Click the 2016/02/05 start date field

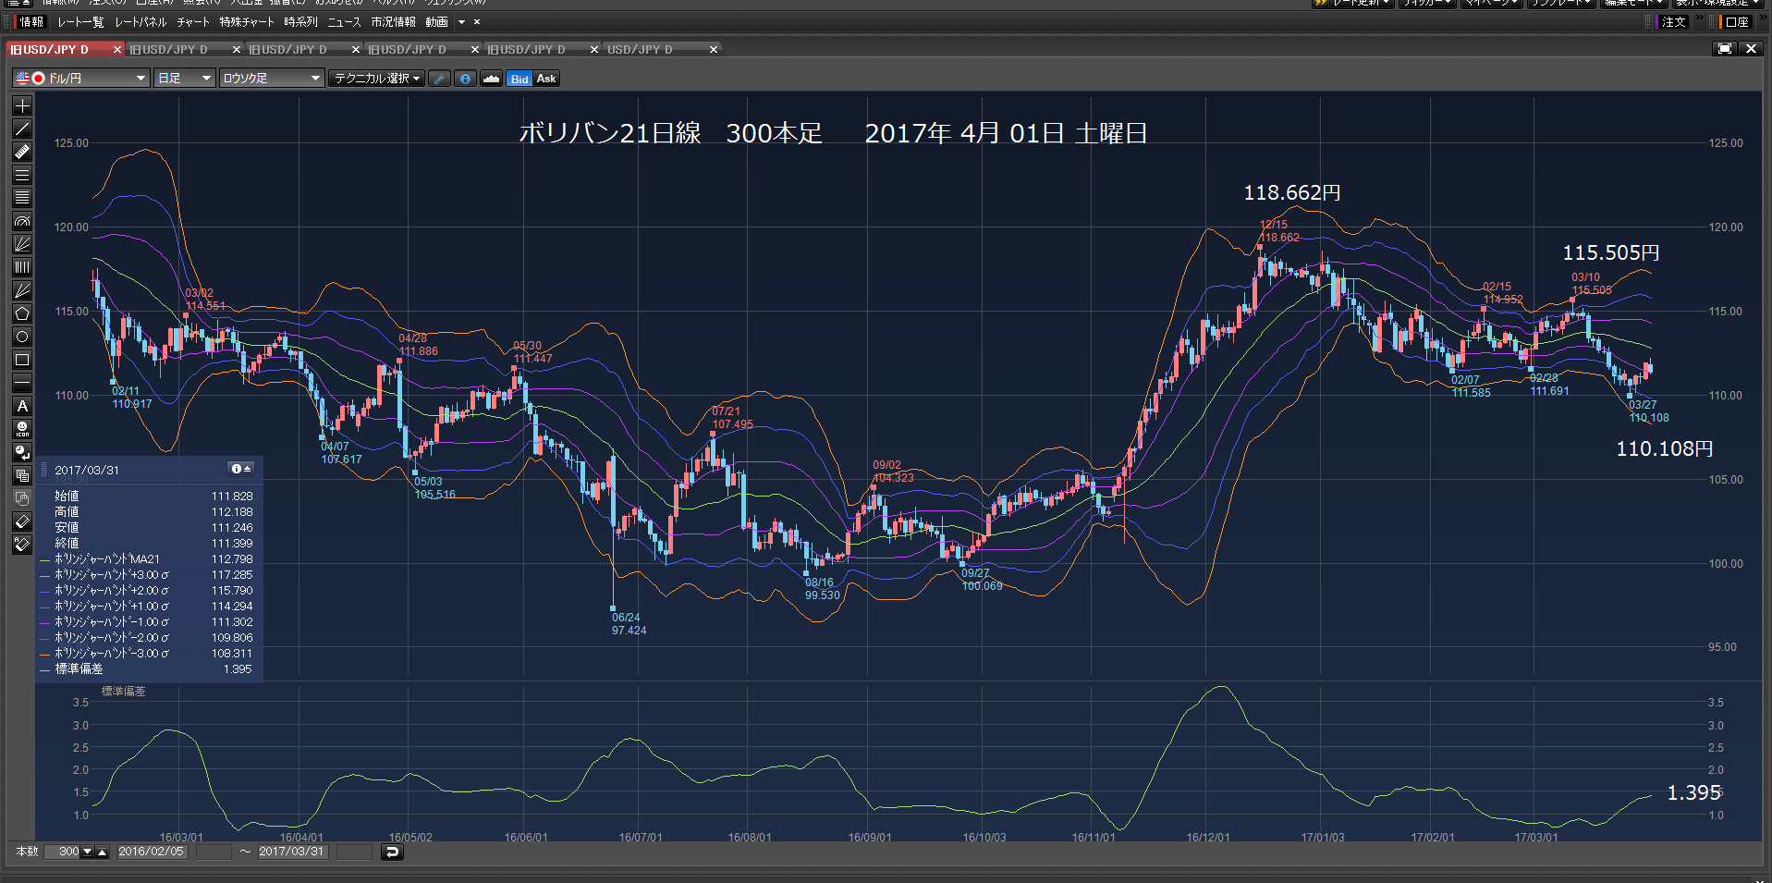(152, 852)
